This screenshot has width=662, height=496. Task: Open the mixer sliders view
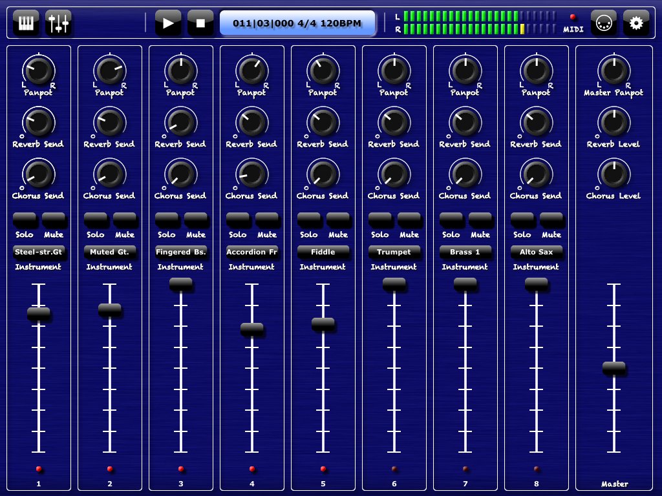(x=59, y=23)
